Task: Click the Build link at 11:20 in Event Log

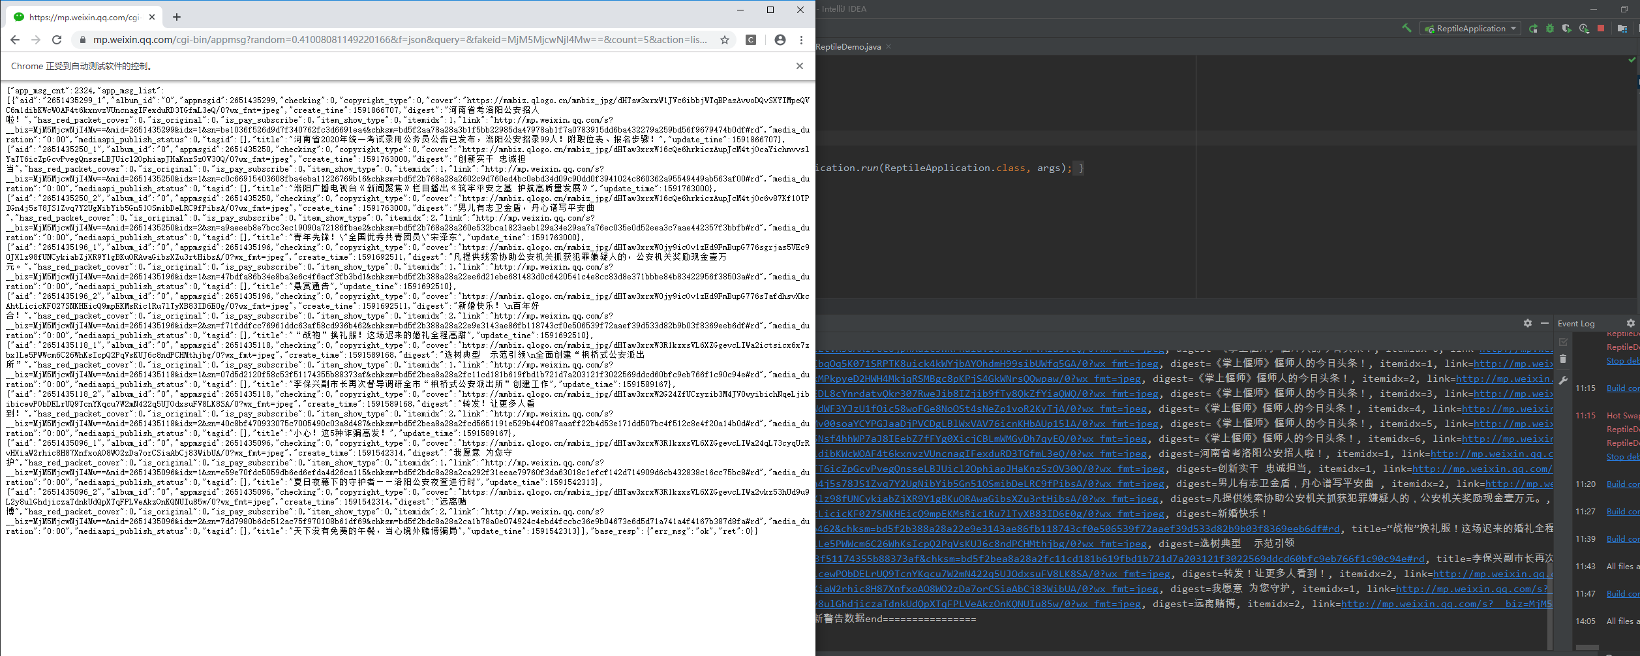Action: (x=1623, y=484)
